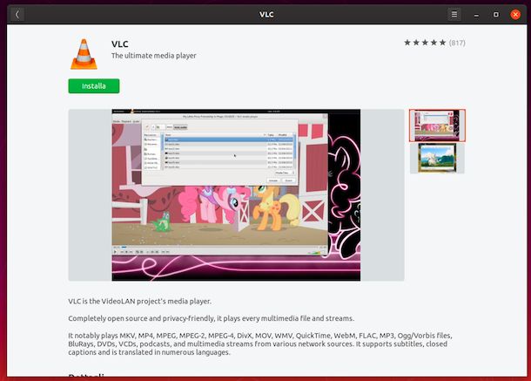Click the VLC title in header bar

[266, 15]
